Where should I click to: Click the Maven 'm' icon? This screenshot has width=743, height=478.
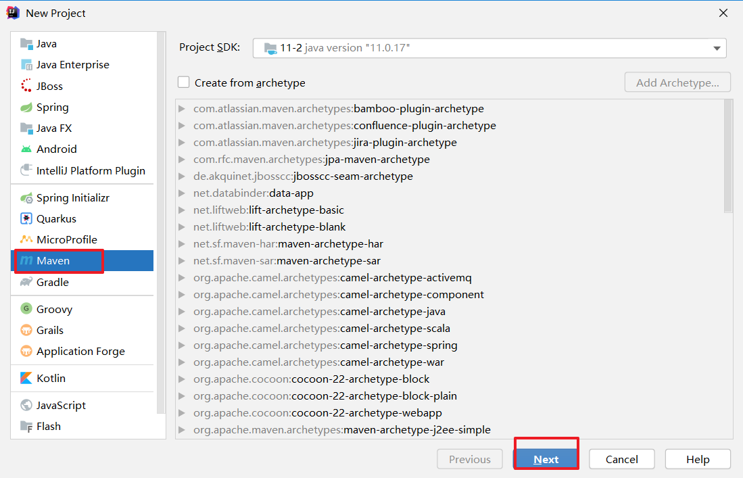pos(26,260)
